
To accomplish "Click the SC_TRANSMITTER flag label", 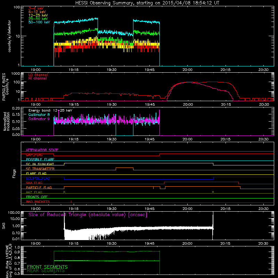I will [x=40, y=169].
